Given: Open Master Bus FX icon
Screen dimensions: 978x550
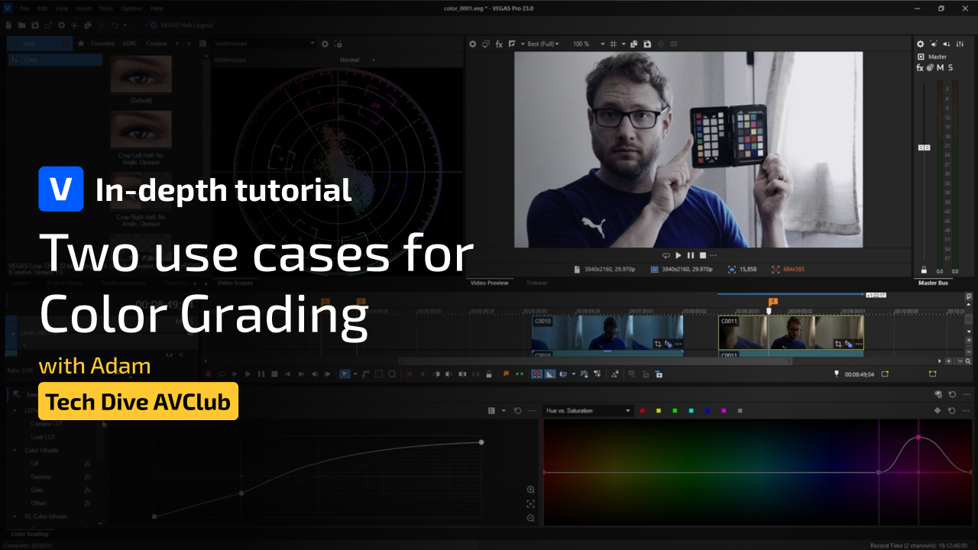Looking at the screenshot, I should (x=920, y=68).
